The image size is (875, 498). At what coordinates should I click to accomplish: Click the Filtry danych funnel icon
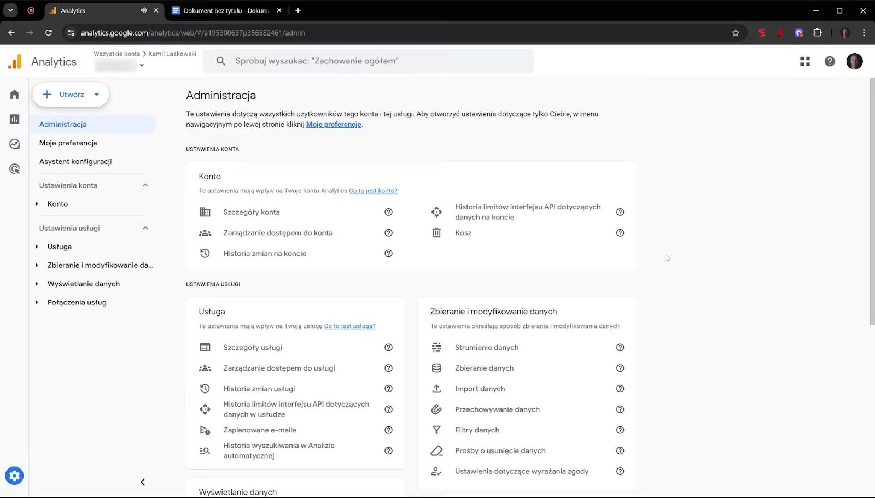pos(436,430)
